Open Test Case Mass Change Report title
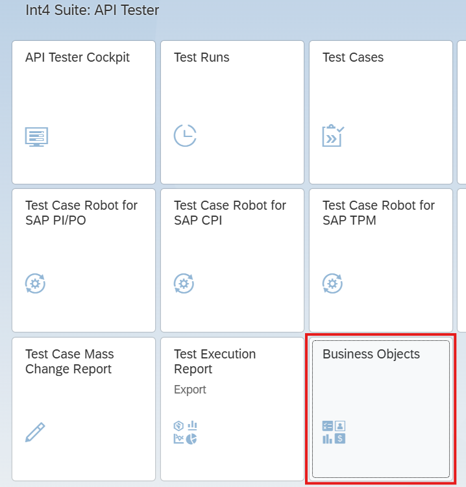The image size is (466, 487). click(x=69, y=361)
